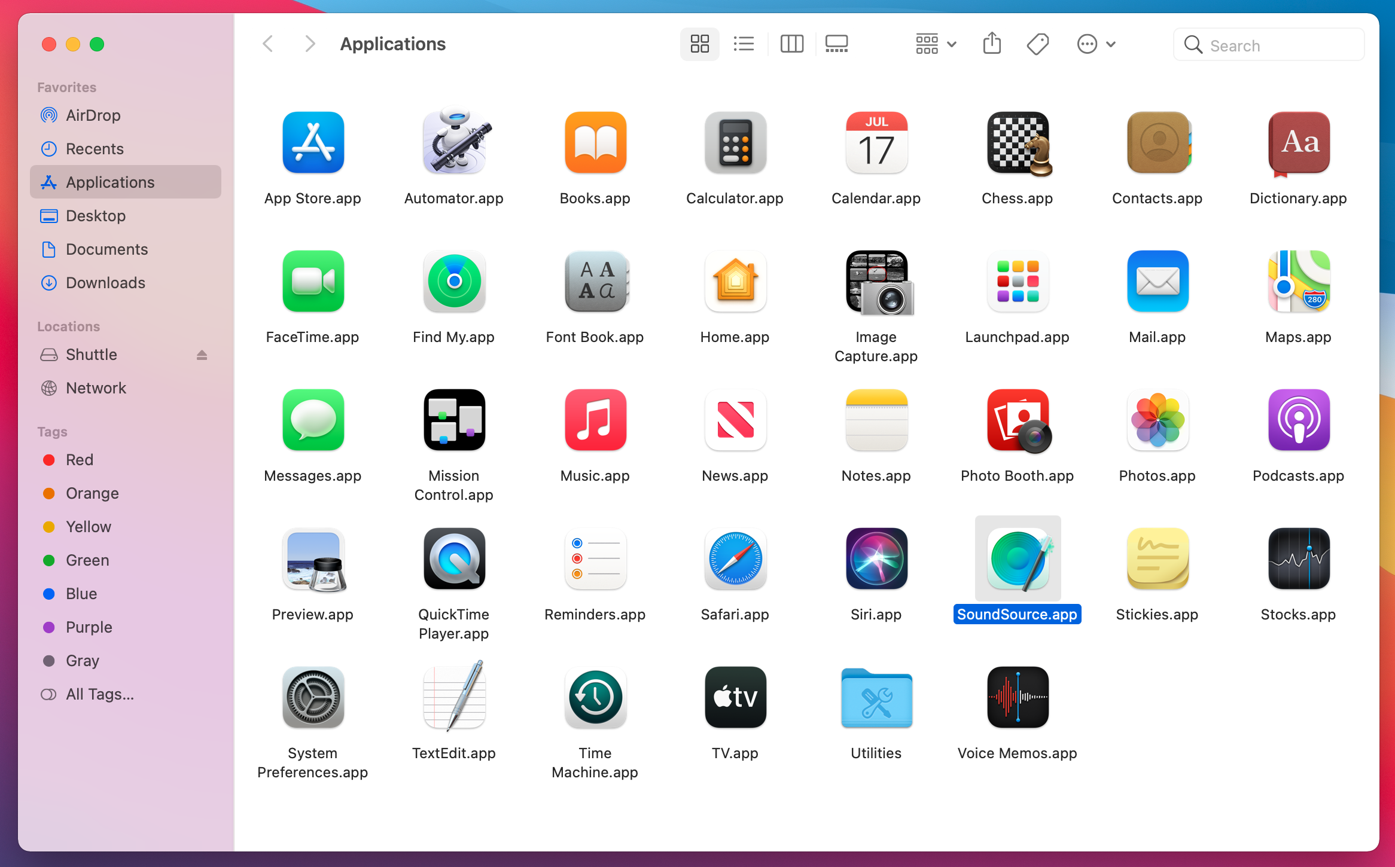Select the TV app icon
This screenshot has width=1395, height=867.
point(735,697)
